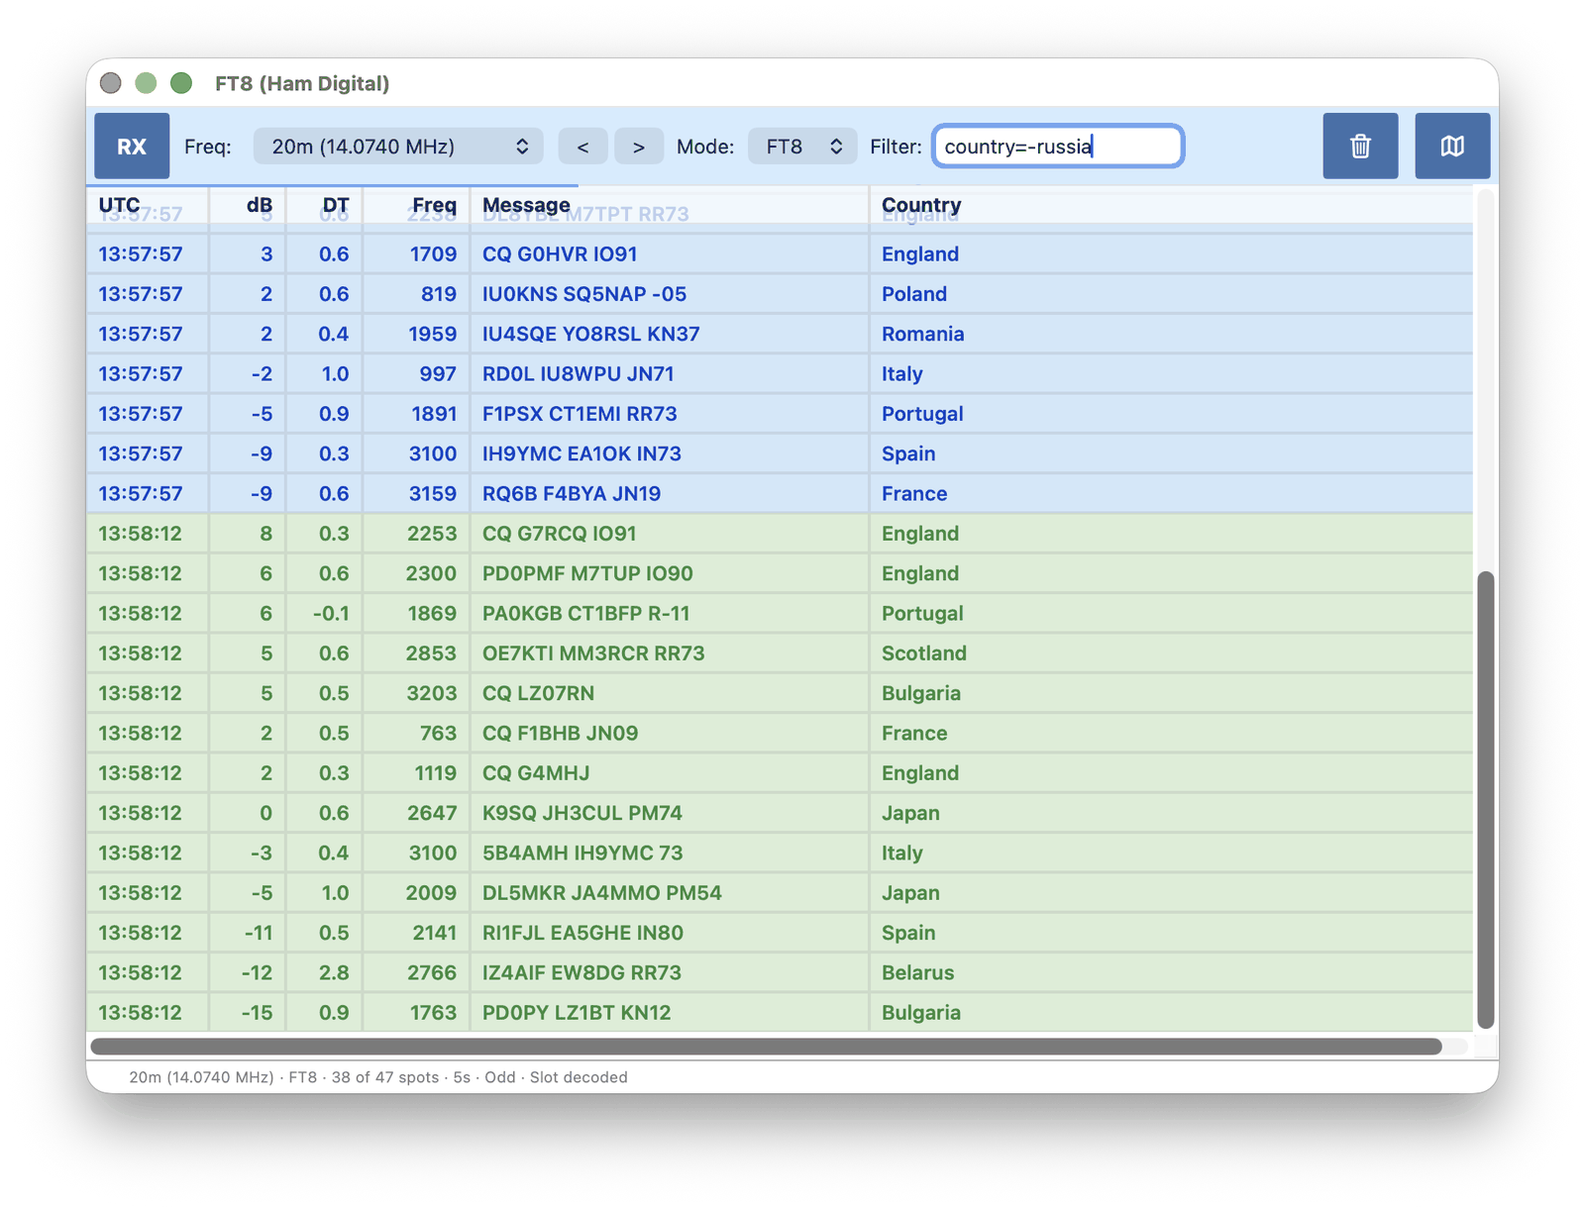The width and height of the screenshot is (1585, 1207).
Task: Click frequency value 2766
Action: 432,972
